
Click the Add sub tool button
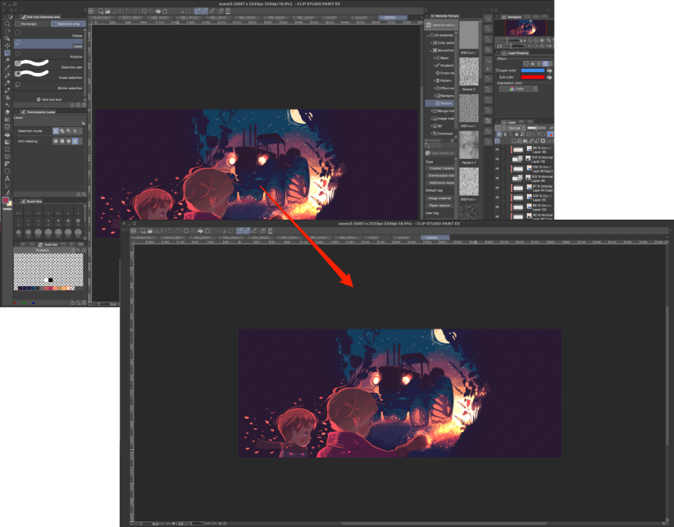coord(49,100)
